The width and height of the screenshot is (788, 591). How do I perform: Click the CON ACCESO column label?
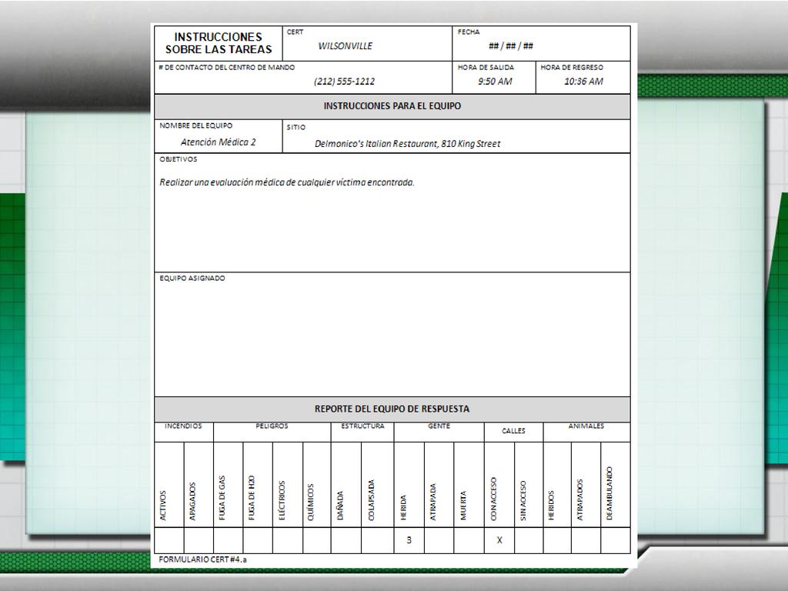pos(493,499)
